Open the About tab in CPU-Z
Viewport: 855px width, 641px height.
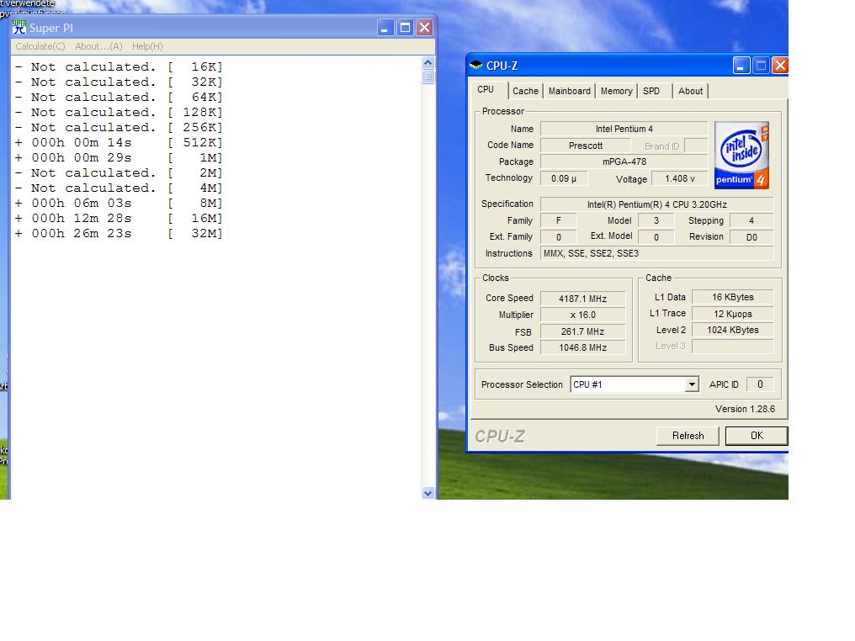pos(690,91)
